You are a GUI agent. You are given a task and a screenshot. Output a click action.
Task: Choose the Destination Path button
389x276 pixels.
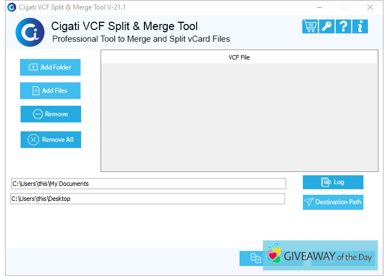[333, 202]
